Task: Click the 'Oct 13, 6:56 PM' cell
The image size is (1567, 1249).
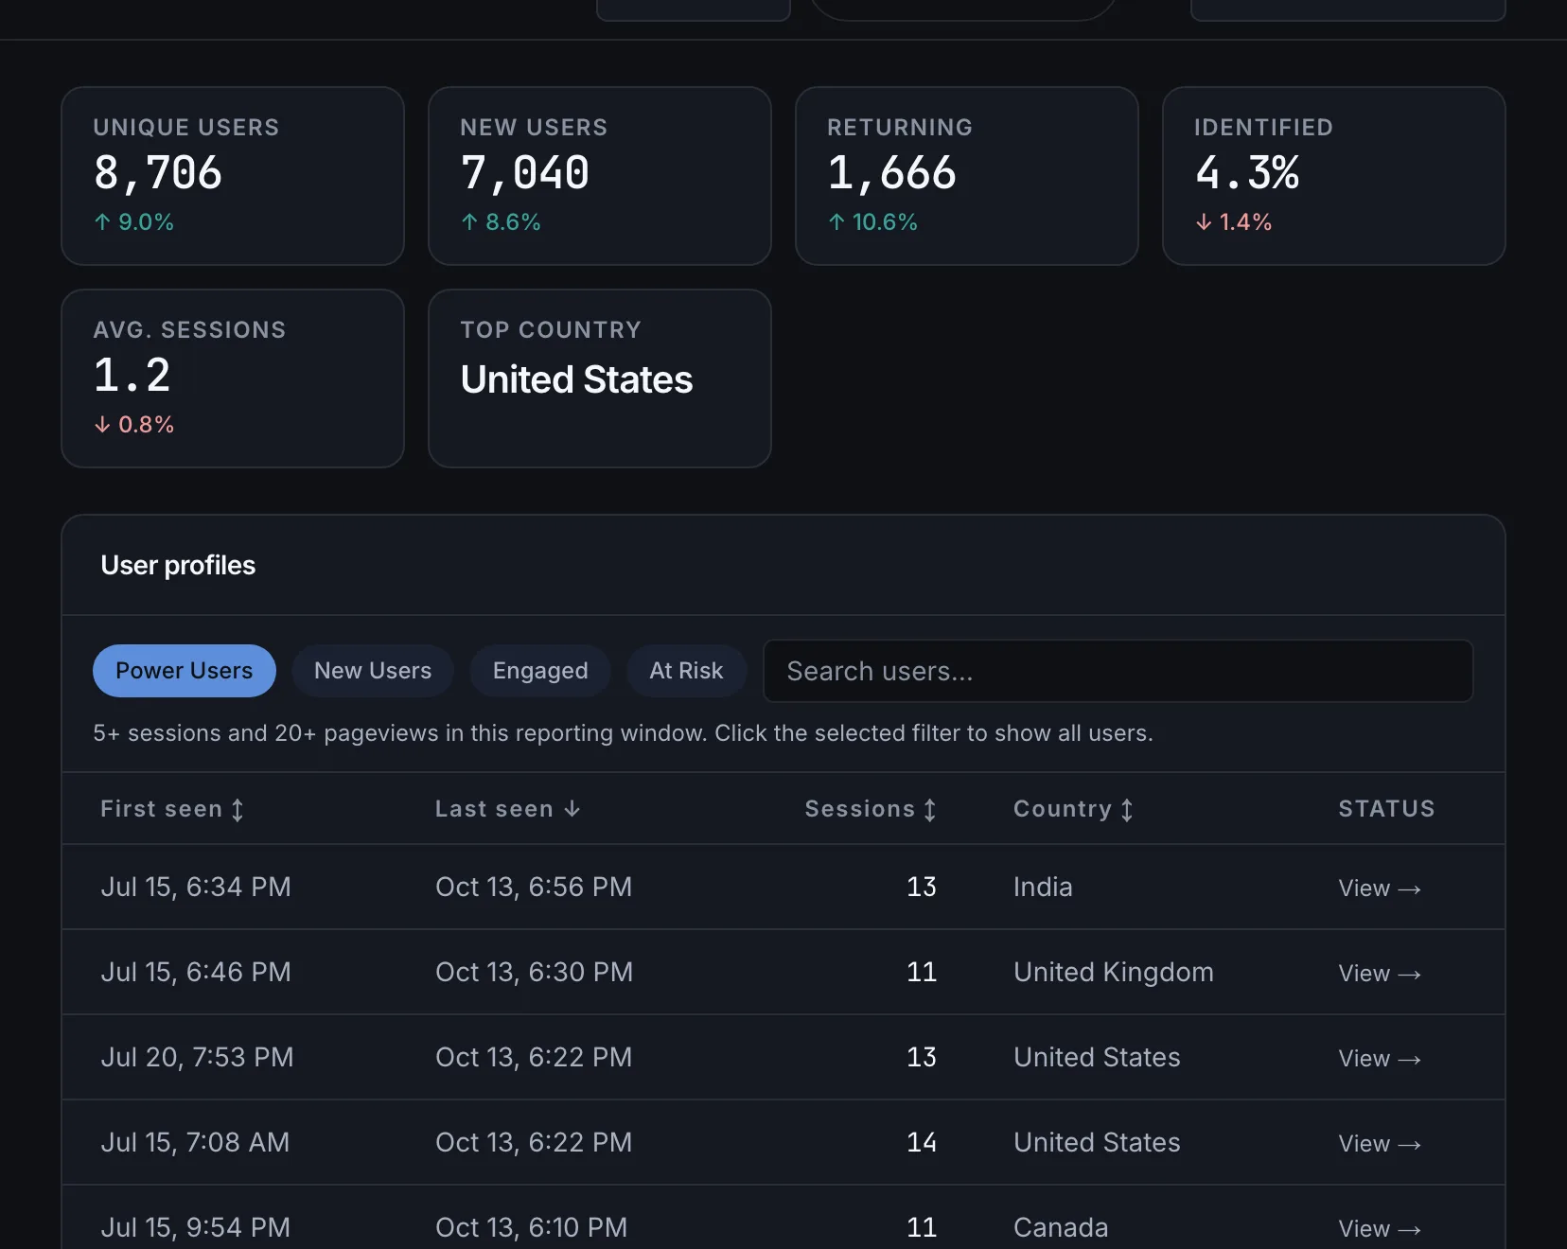Action: coord(534,887)
